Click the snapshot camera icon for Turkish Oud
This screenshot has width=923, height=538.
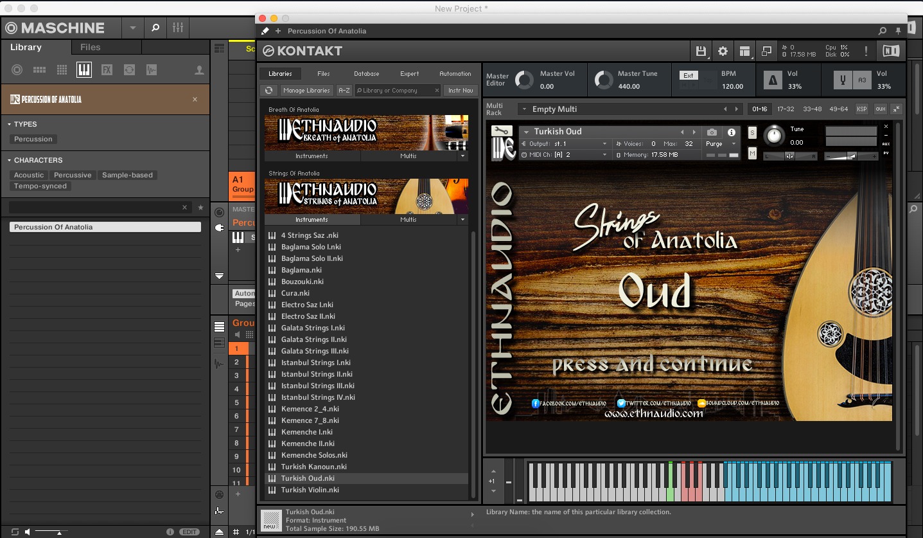[712, 132]
